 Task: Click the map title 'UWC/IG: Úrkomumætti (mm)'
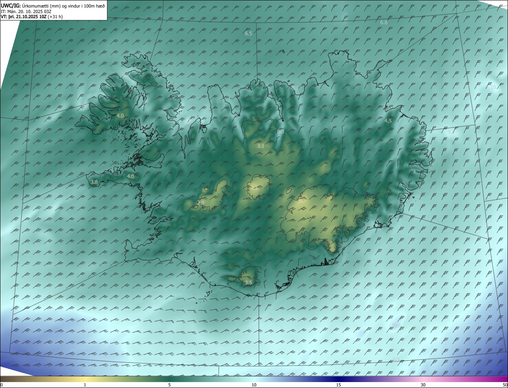tap(31, 6)
